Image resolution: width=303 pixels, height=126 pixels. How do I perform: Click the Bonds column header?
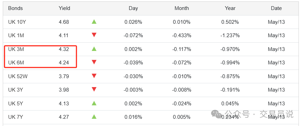[x=16, y=8]
